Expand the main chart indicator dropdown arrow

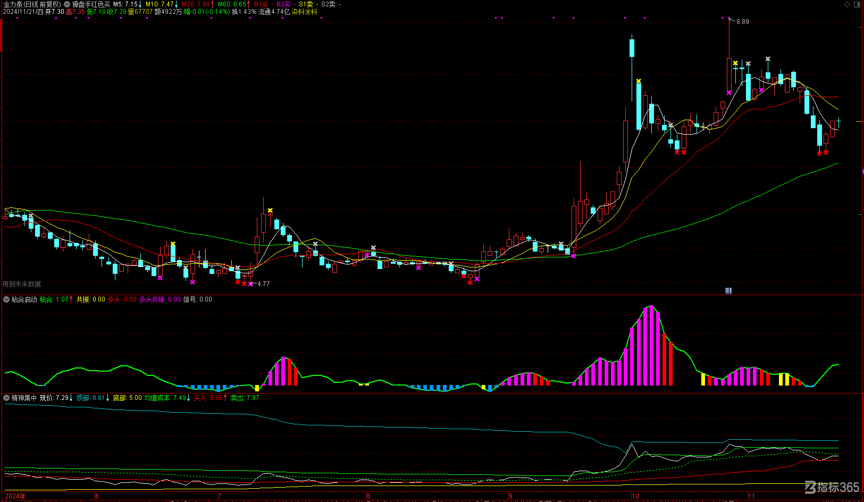click(66, 4)
